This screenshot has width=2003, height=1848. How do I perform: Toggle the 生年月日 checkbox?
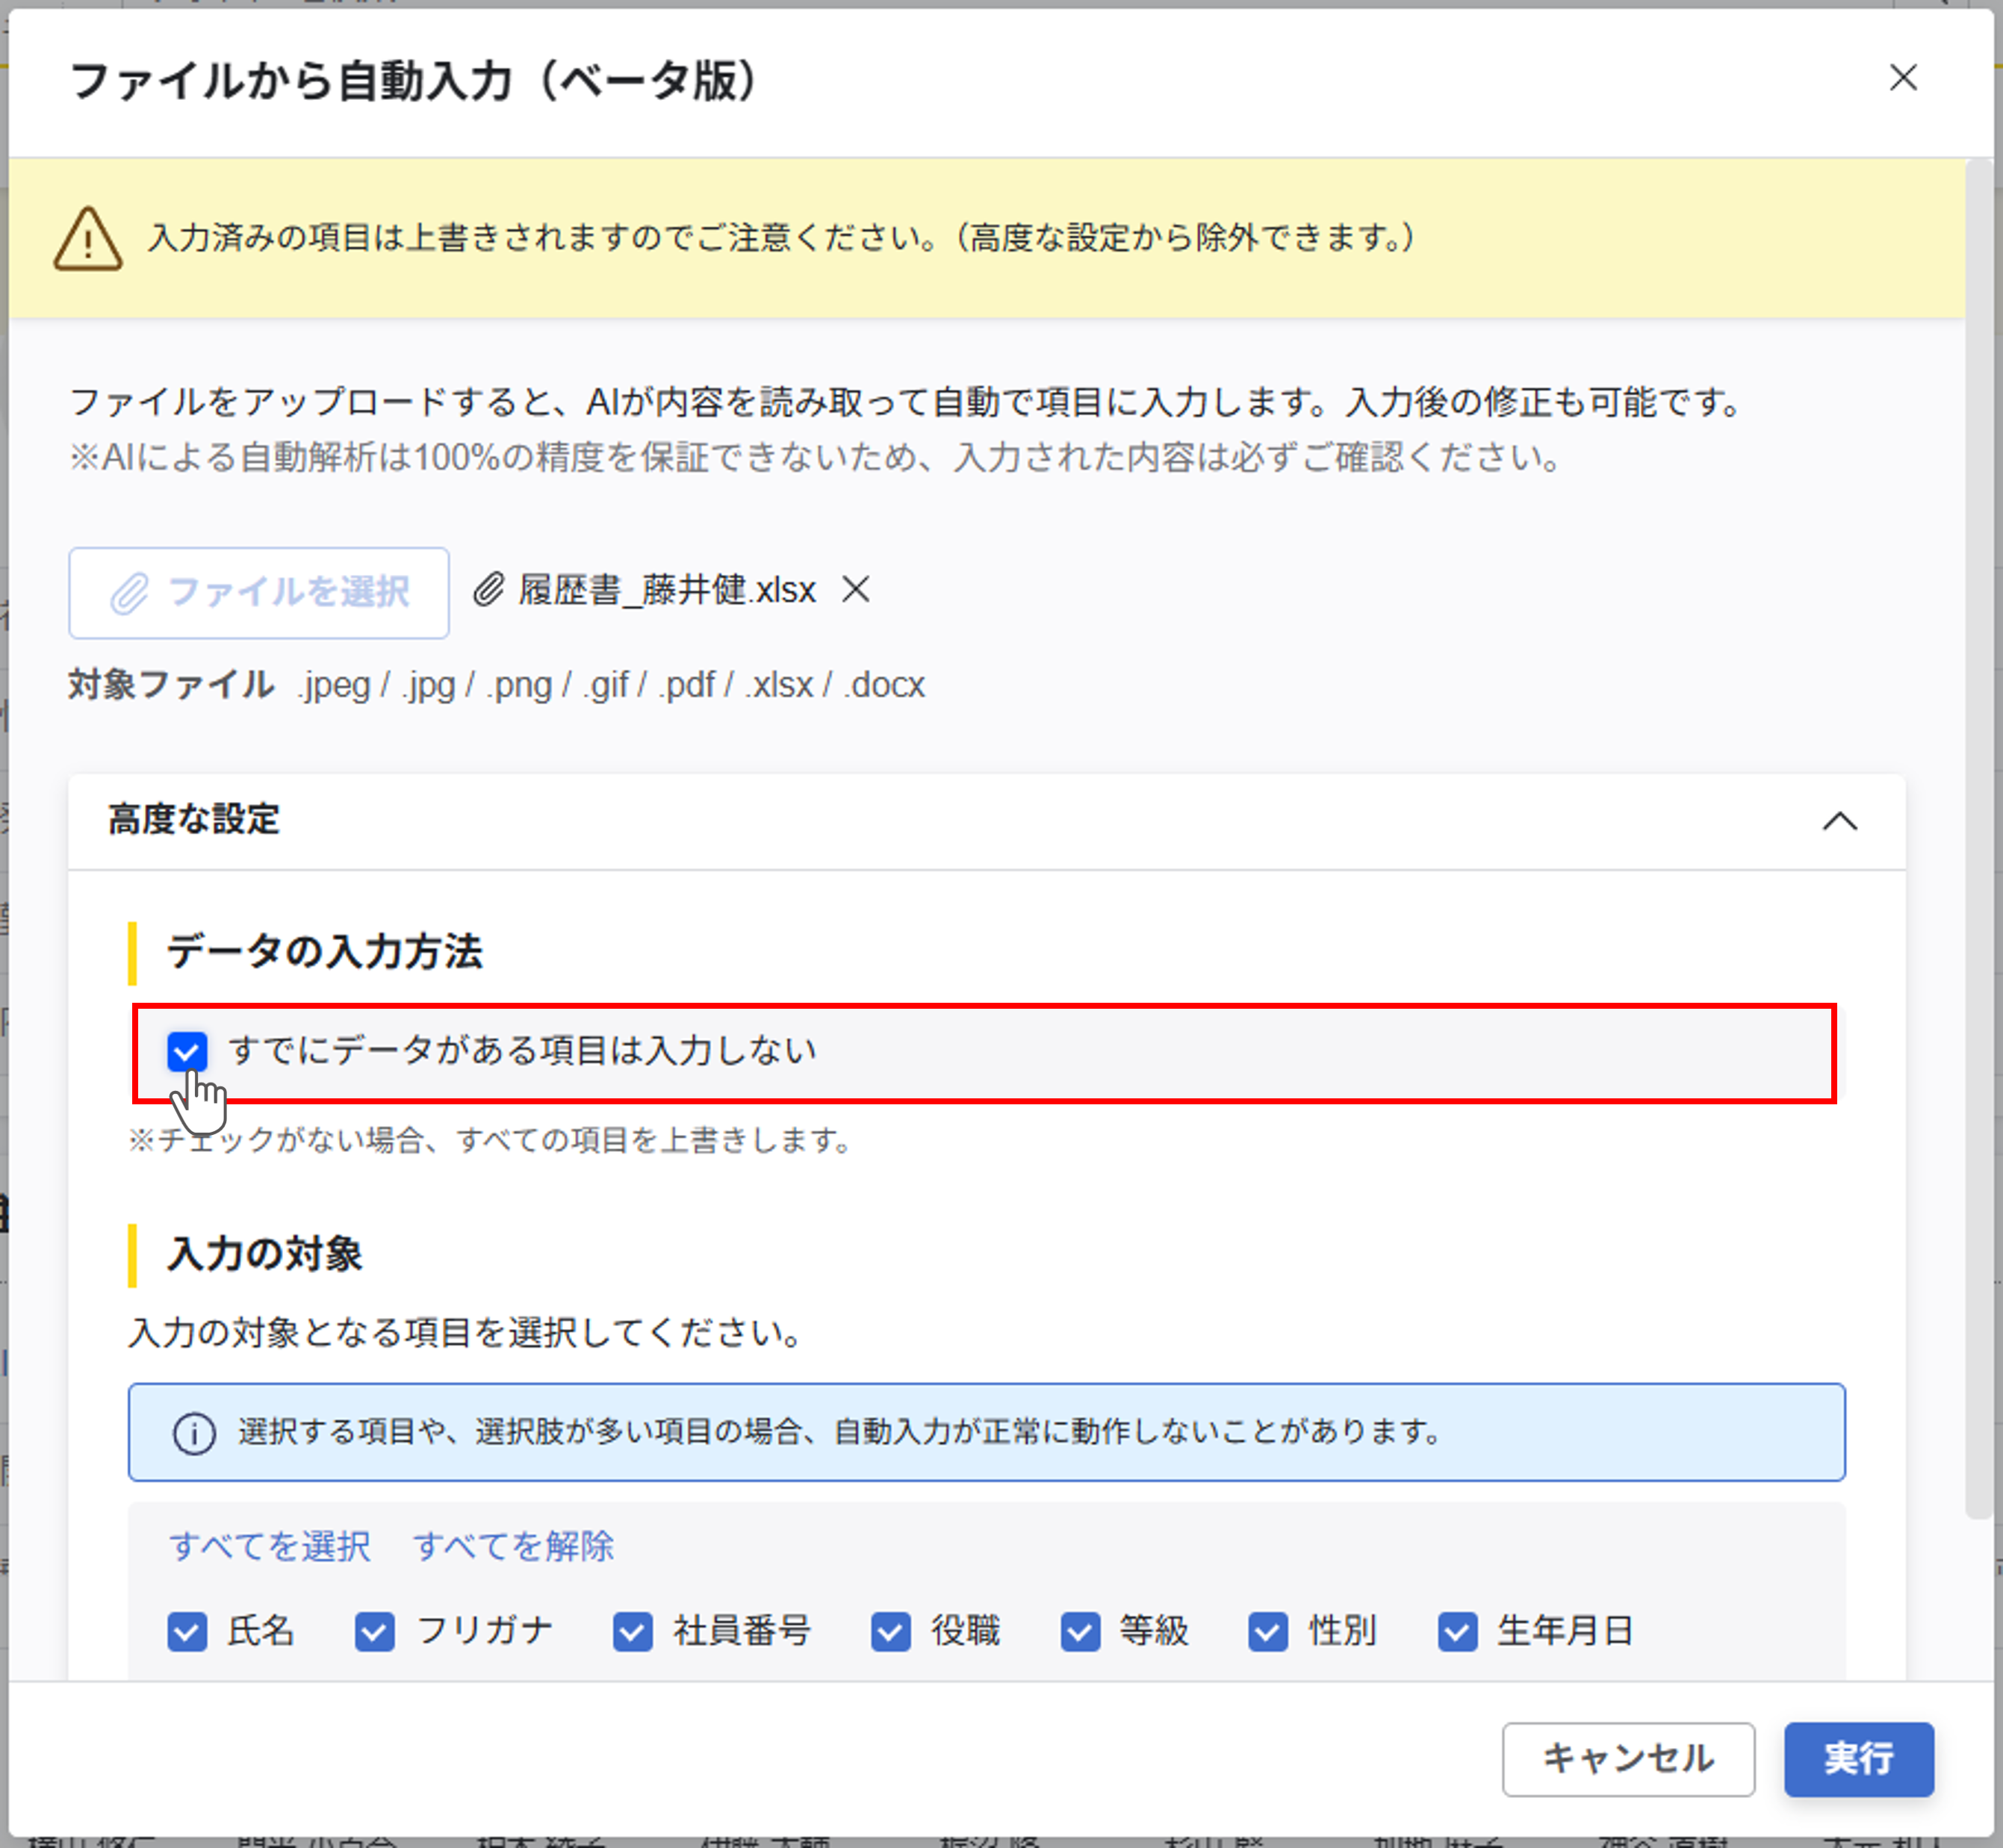click(x=1457, y=1631)
